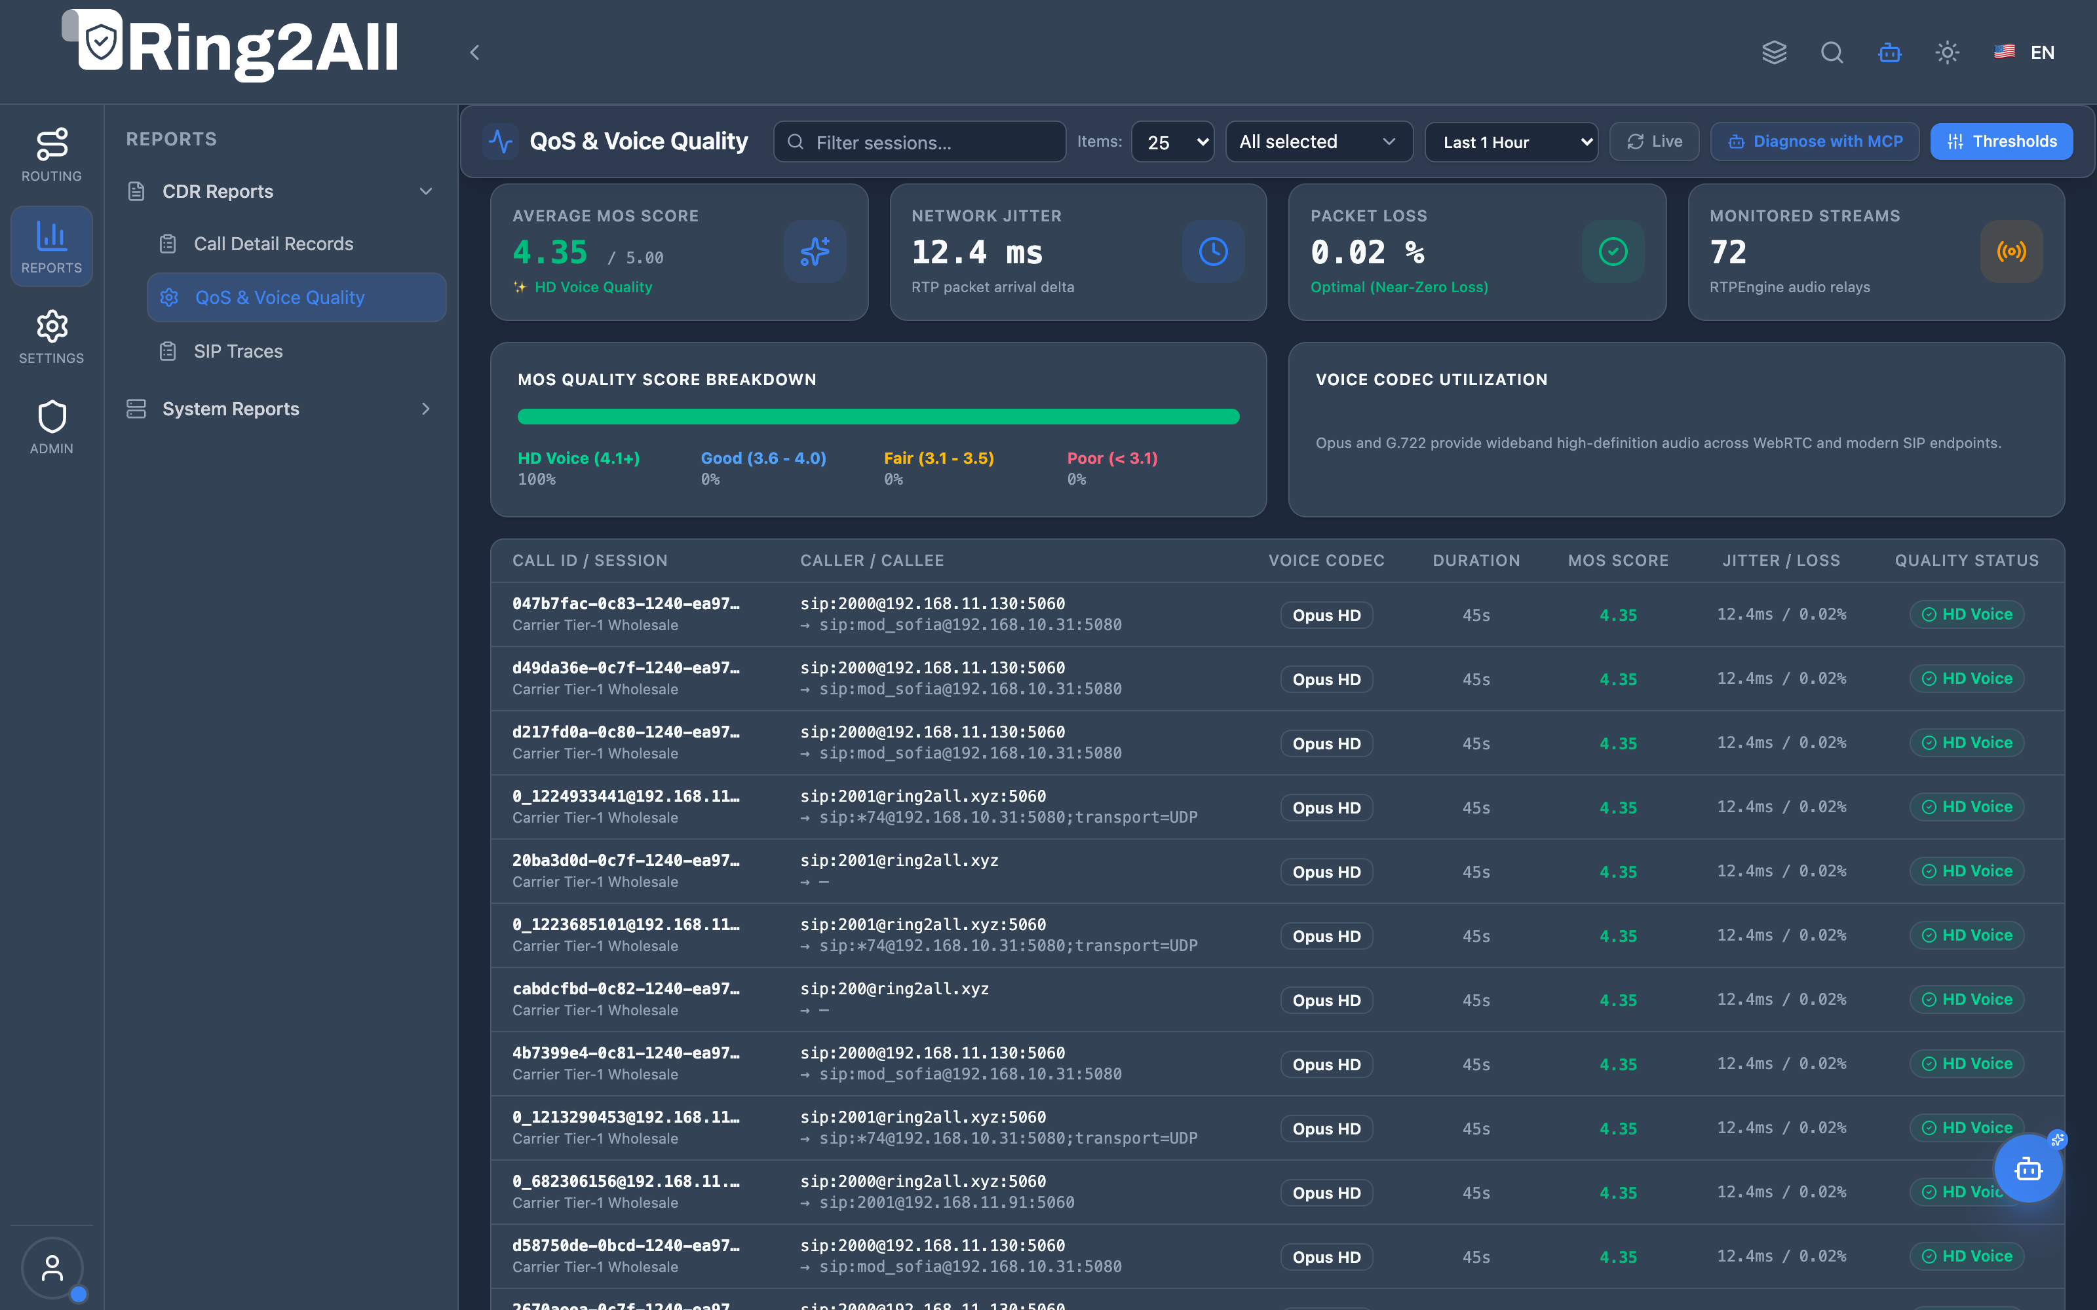This screenshot has width=2097, height=1310.
Task: Click HD Voice badge in cabdcfbd row
Action: tap(1966, 999)
